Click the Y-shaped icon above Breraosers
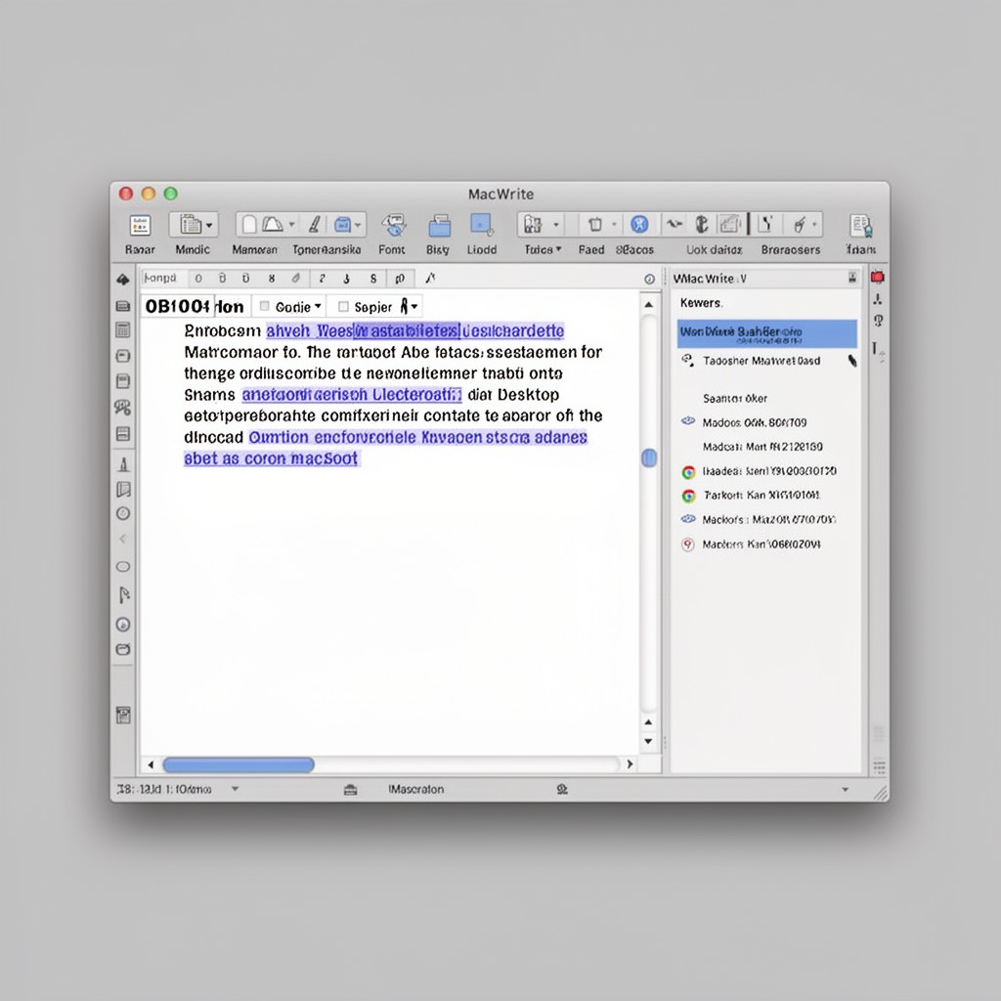 [x=766, y=224]
